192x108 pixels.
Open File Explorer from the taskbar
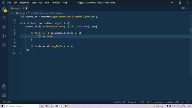[52, 106]
